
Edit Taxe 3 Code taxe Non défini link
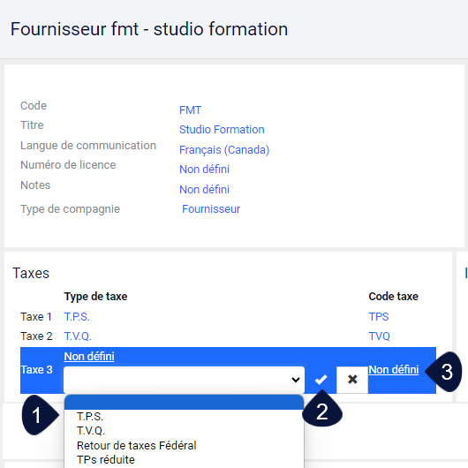click(x=393, y=369)
